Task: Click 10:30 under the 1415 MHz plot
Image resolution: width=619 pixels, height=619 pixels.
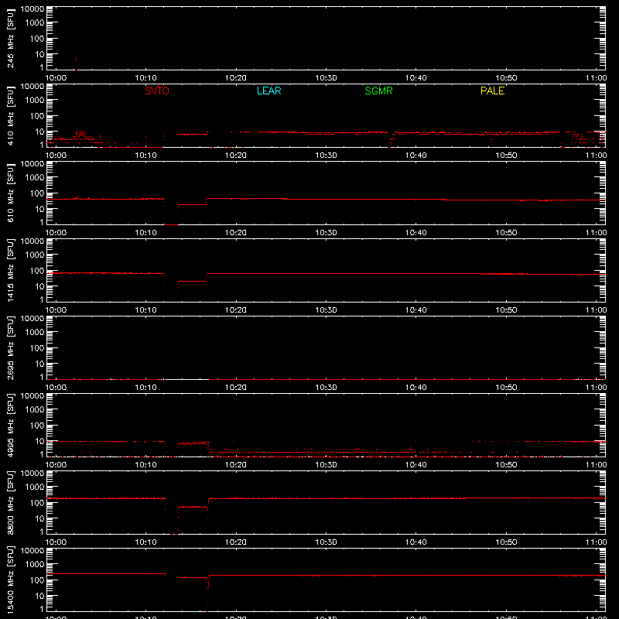Action: pyautogui.click(x=326, y=310)
